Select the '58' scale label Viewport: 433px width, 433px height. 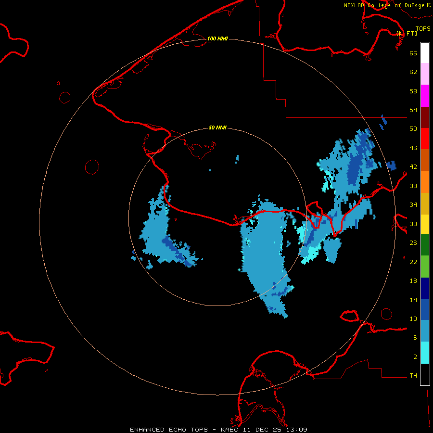(413, 91)
